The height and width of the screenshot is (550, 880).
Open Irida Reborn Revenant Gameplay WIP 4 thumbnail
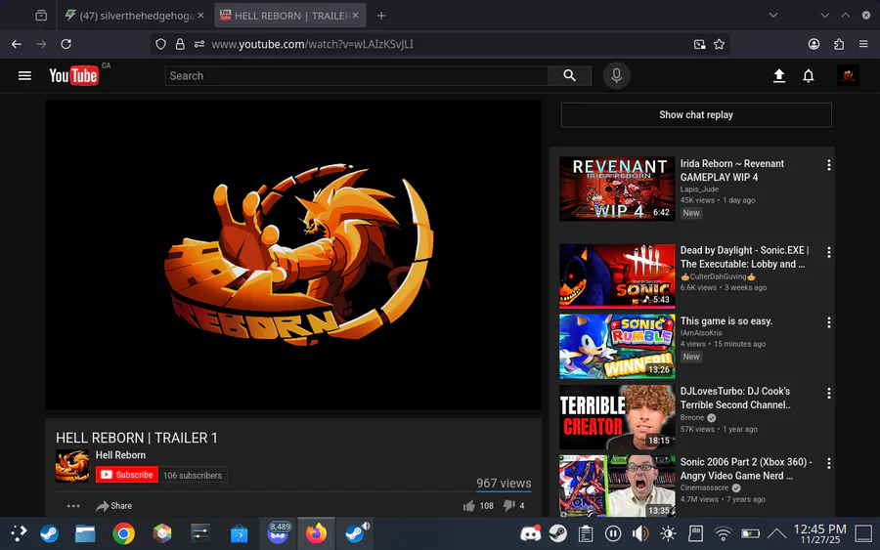click(x=617, y=189)
